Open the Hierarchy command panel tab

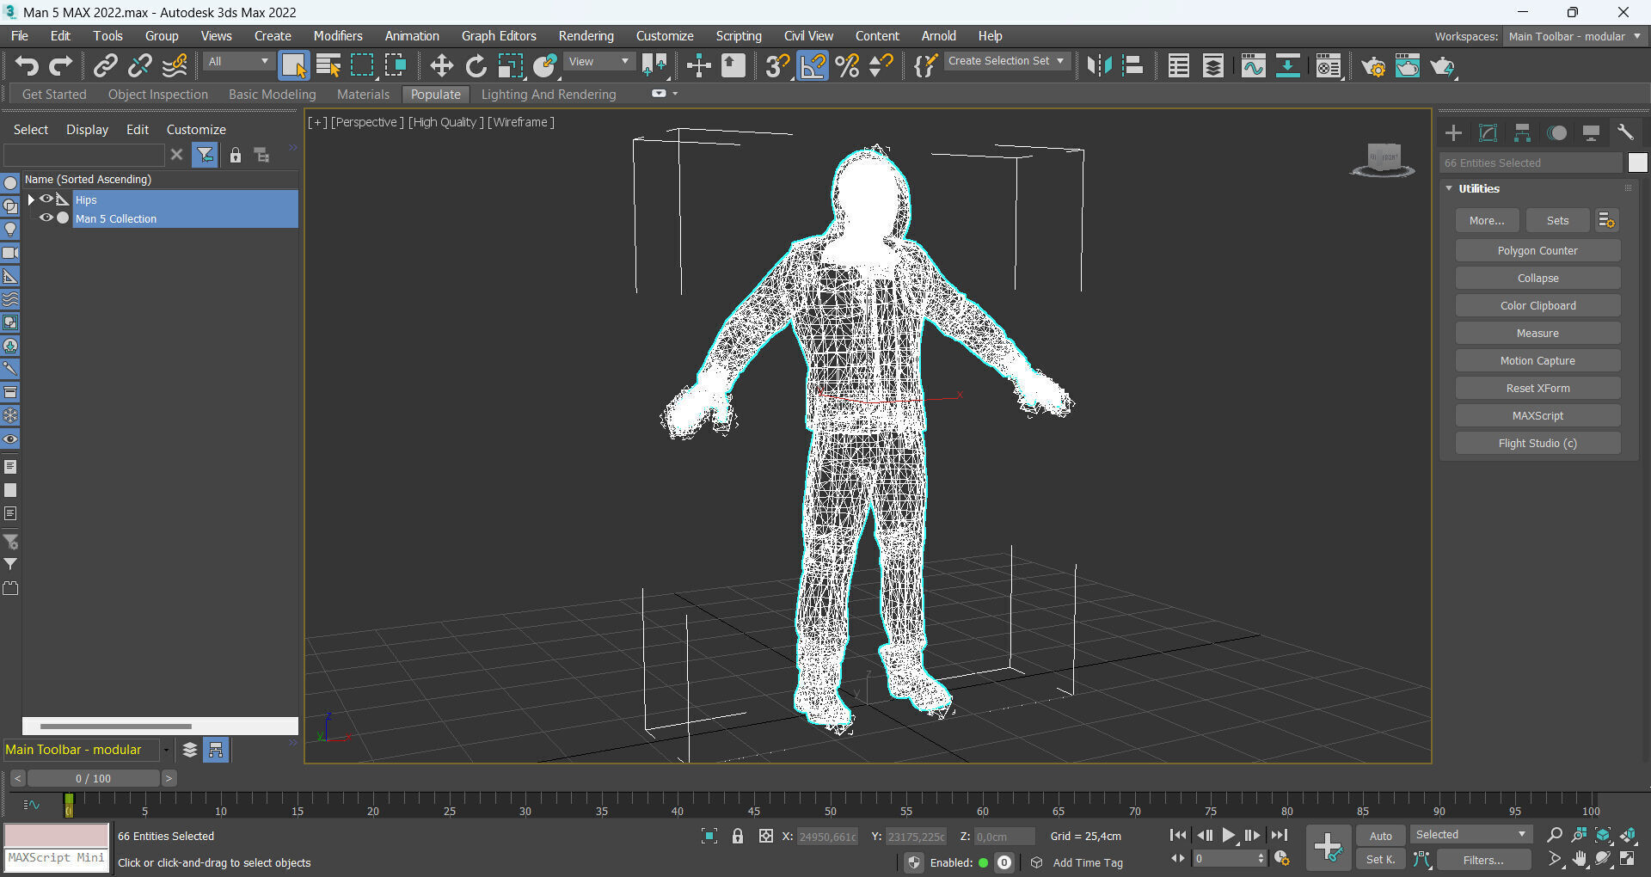click(1522, 132)
